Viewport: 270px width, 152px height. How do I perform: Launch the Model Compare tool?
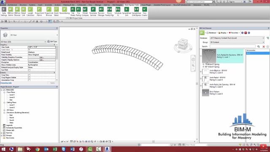pos(85,11)
